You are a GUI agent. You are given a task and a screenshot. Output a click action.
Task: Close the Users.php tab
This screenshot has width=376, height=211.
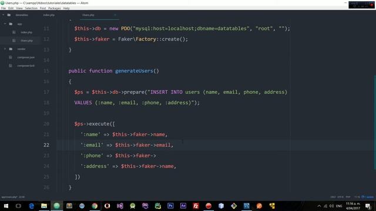click(x=115, y=15)
